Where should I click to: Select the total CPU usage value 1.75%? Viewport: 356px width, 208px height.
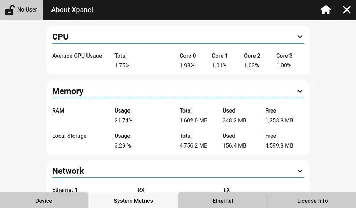(x=122, y=66)
